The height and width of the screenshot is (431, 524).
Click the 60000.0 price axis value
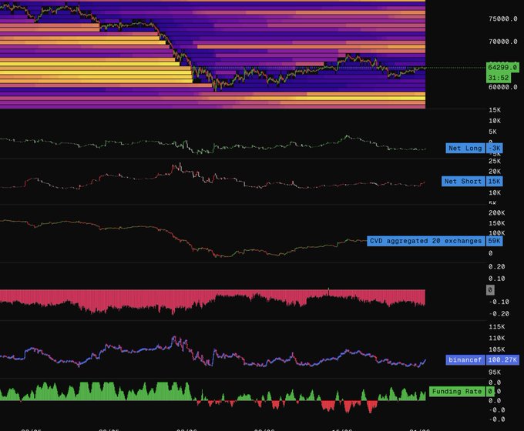[502, 87]
